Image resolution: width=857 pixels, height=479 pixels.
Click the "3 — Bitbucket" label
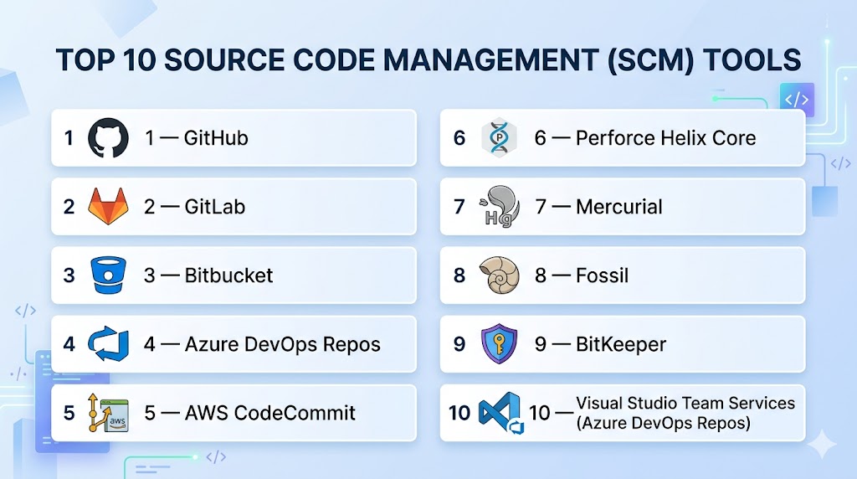[x=208, y=276]
